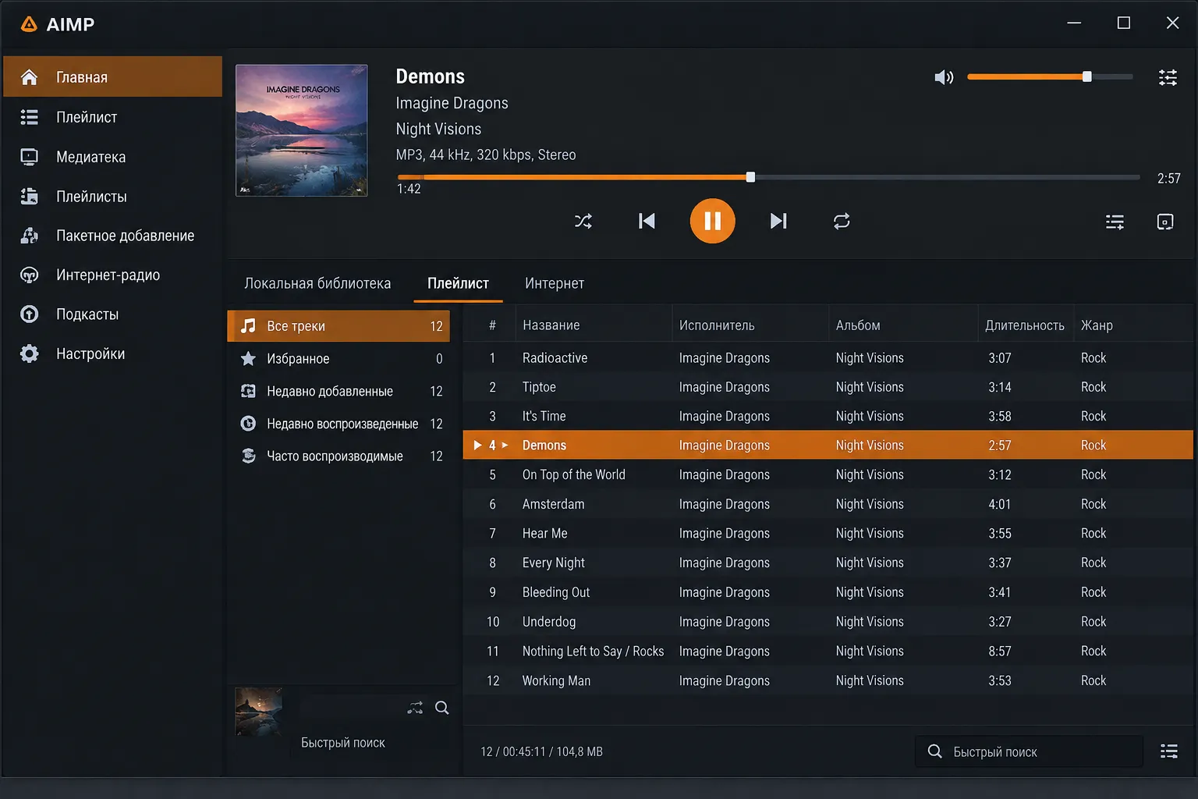Select track Bleeding Out

coord(828,592)
